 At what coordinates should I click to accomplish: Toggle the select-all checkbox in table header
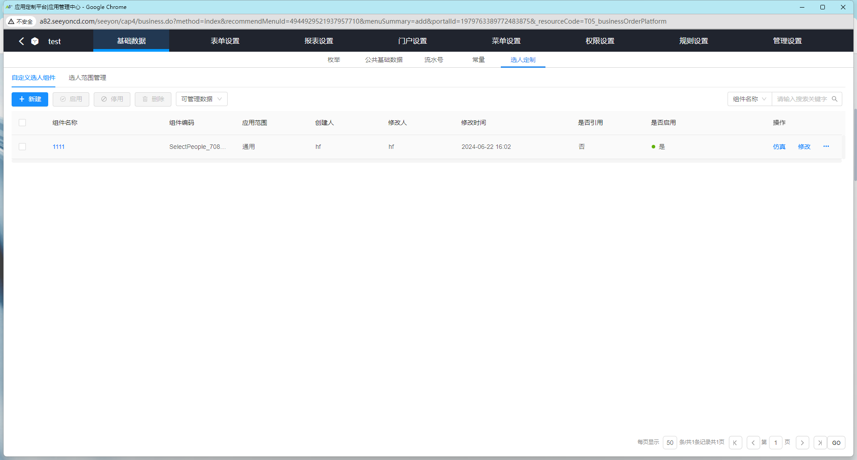(22, 123)
